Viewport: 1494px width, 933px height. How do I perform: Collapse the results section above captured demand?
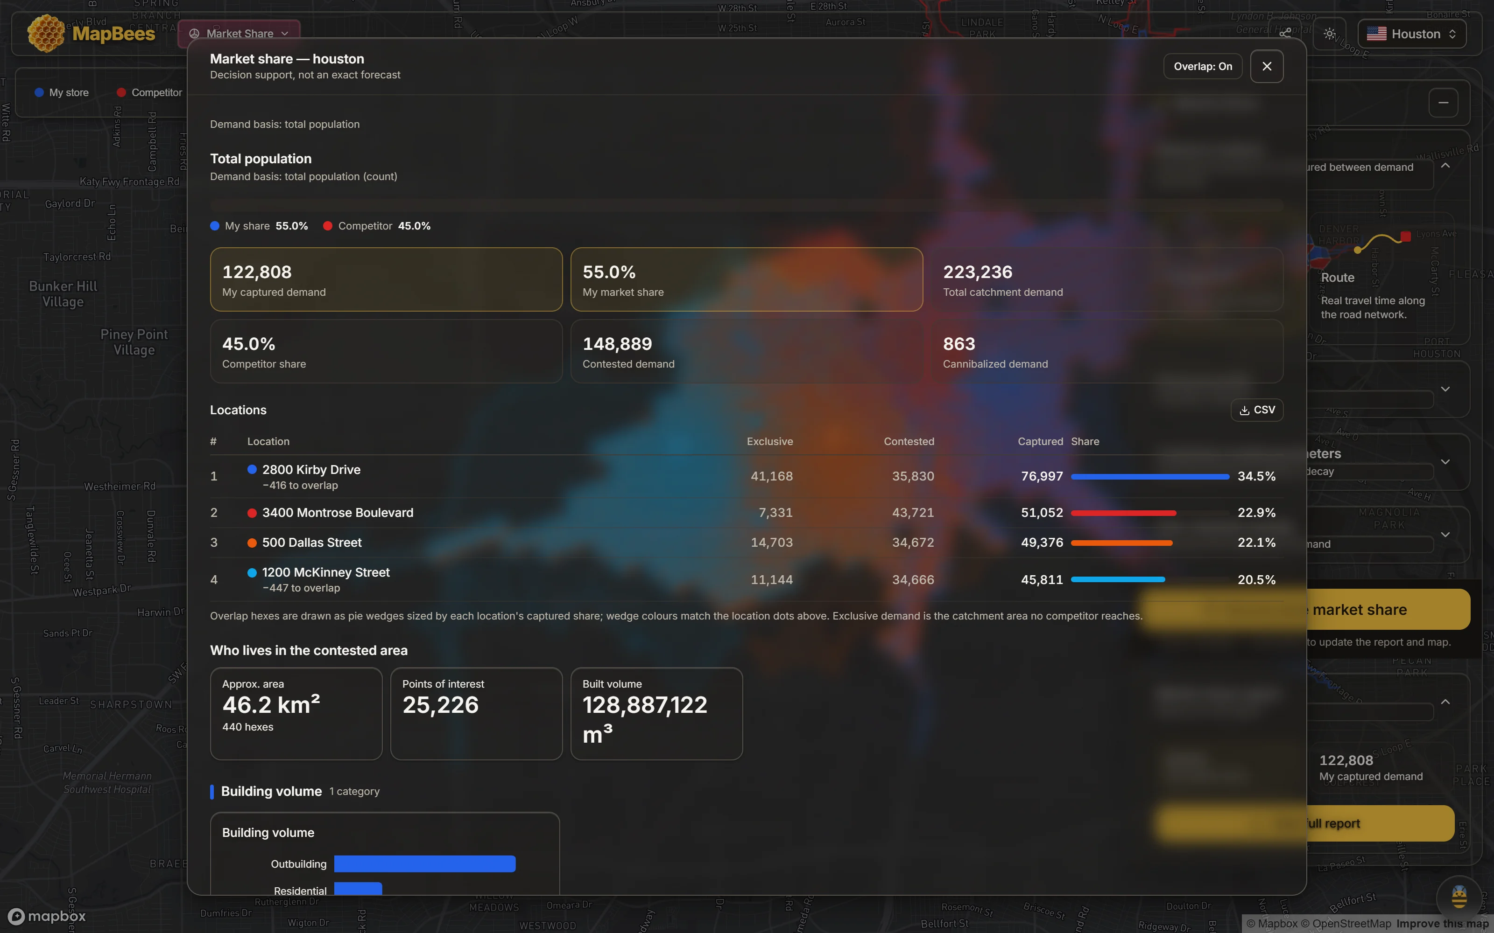pyautogui.click(x=1445, y=702)
